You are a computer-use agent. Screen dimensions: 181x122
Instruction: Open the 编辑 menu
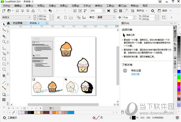[x=18, y=6]
